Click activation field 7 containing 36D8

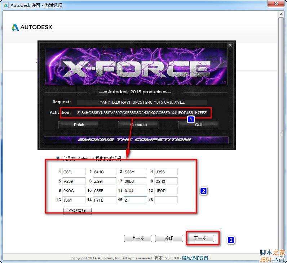tap(135, 181)
